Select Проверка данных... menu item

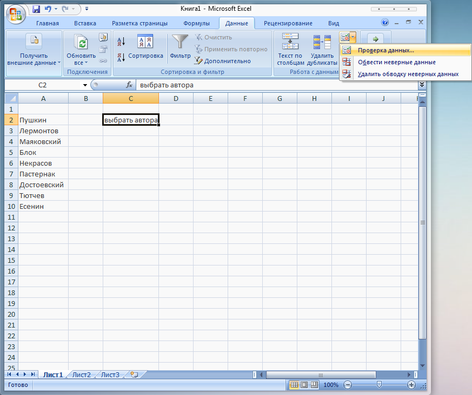coord(385,50)
